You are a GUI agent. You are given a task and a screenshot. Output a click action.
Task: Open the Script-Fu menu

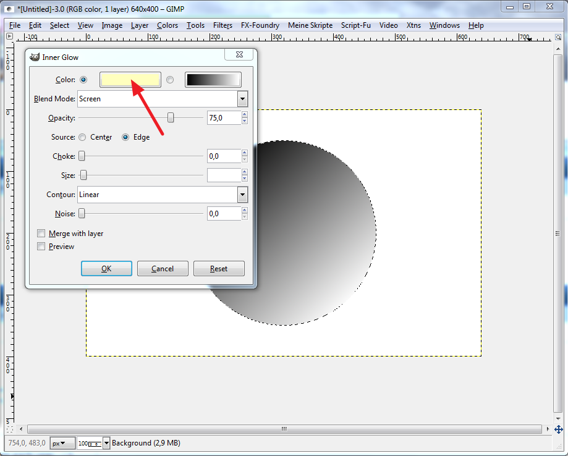pyautogui.click(x=356, y=25)
